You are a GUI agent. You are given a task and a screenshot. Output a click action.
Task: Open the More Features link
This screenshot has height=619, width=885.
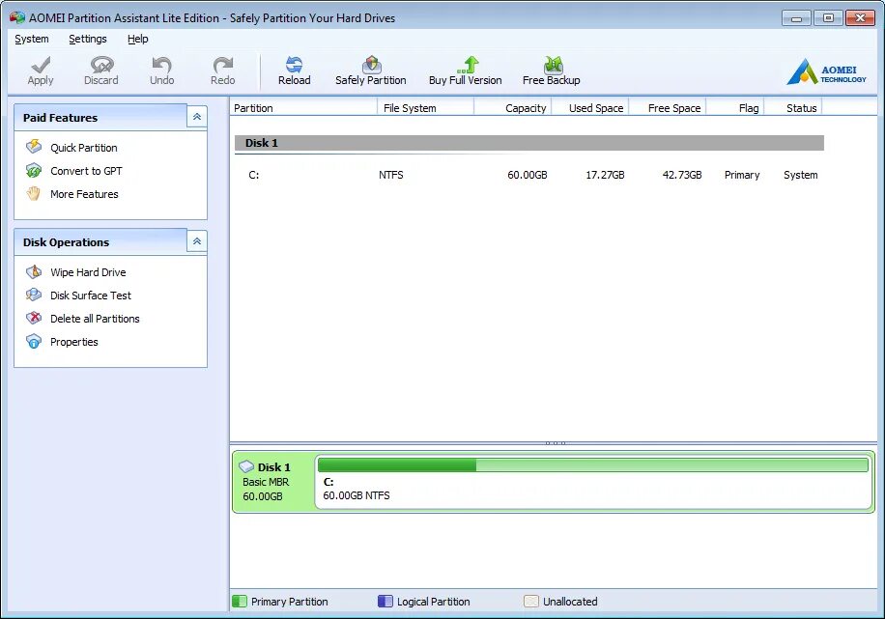click(84, 194)
